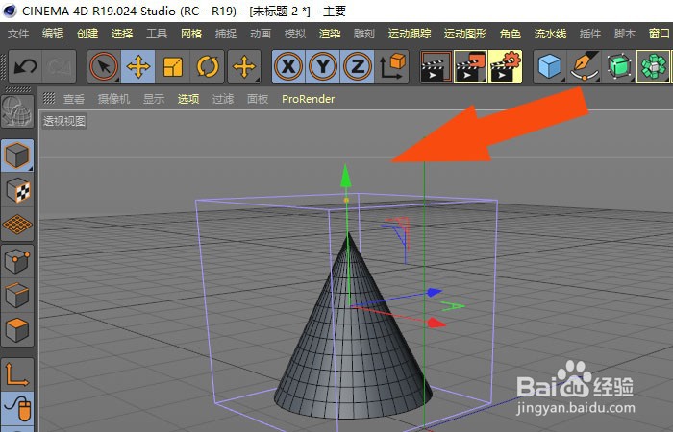Open the 工具 menu

click(x=157, y=34)
